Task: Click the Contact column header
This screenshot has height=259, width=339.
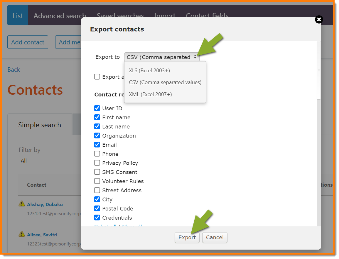Action: click(36, 185)
